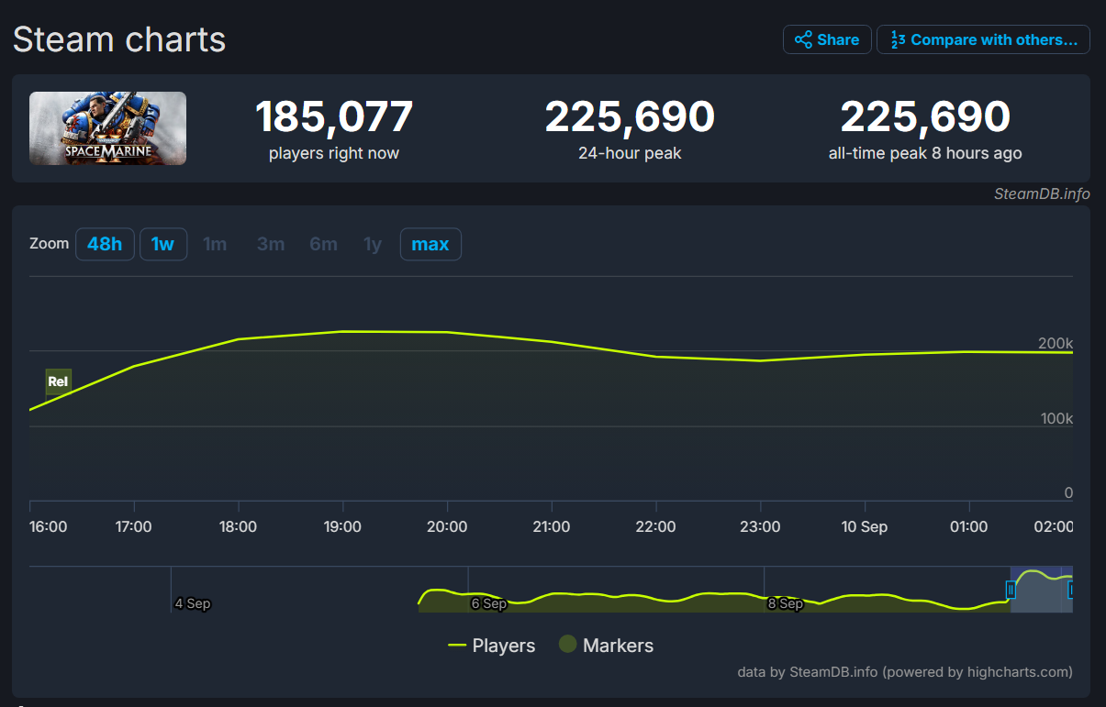The height and width of the screenshot is (707, 1106).
Task: Set chart zoom to 1w
Action: [x=163, y=244]
